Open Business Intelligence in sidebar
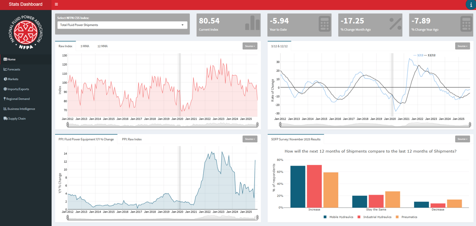 coord(21,109)
